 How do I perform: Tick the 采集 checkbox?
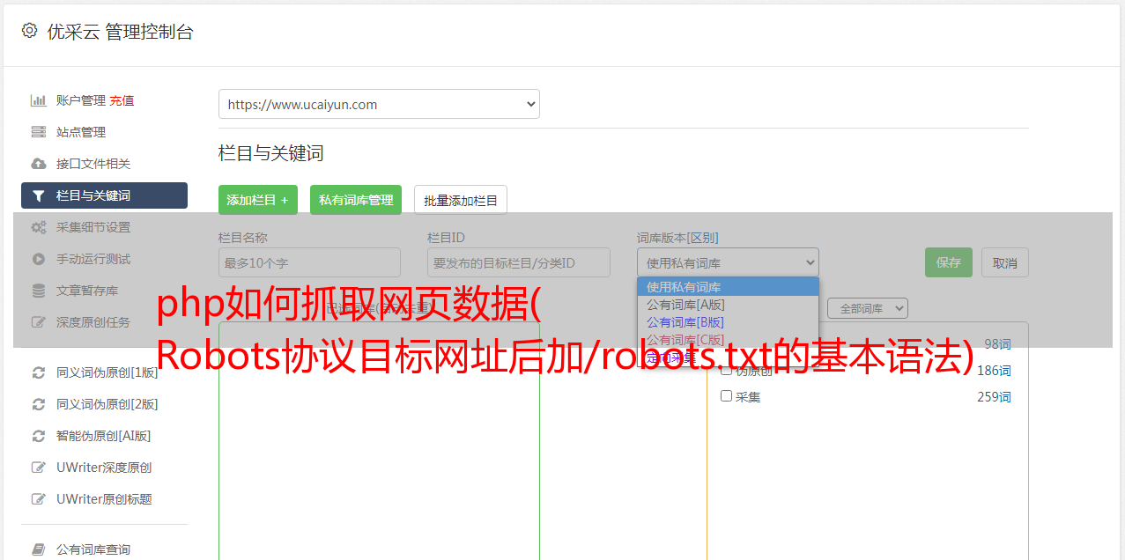727,396
